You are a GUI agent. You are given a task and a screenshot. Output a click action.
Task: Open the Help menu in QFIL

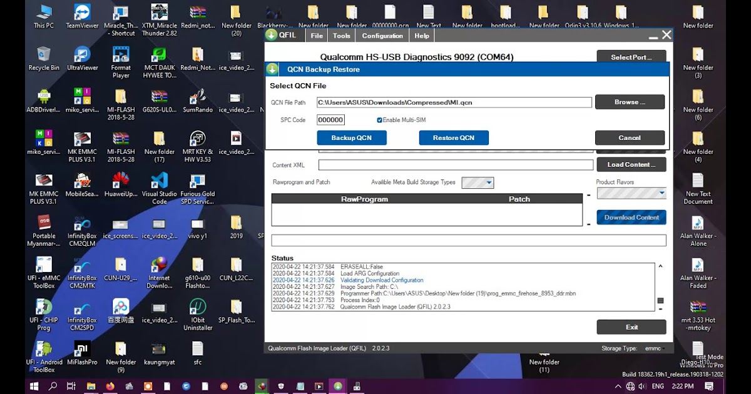[422, 36]
